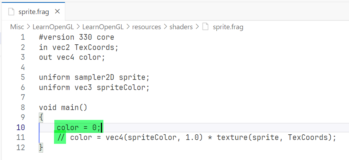Expand breadcrumb chevron after shaders
This screenshot has height=160, width=349.
[x=197, y=27]
